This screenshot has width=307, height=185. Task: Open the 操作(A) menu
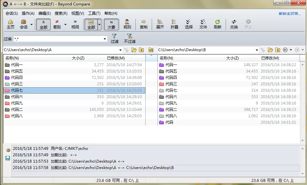click(x=28, y=13)
